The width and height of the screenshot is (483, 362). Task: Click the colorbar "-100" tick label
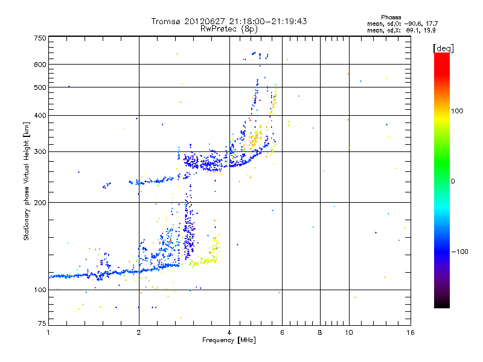[x=459, y=252]
